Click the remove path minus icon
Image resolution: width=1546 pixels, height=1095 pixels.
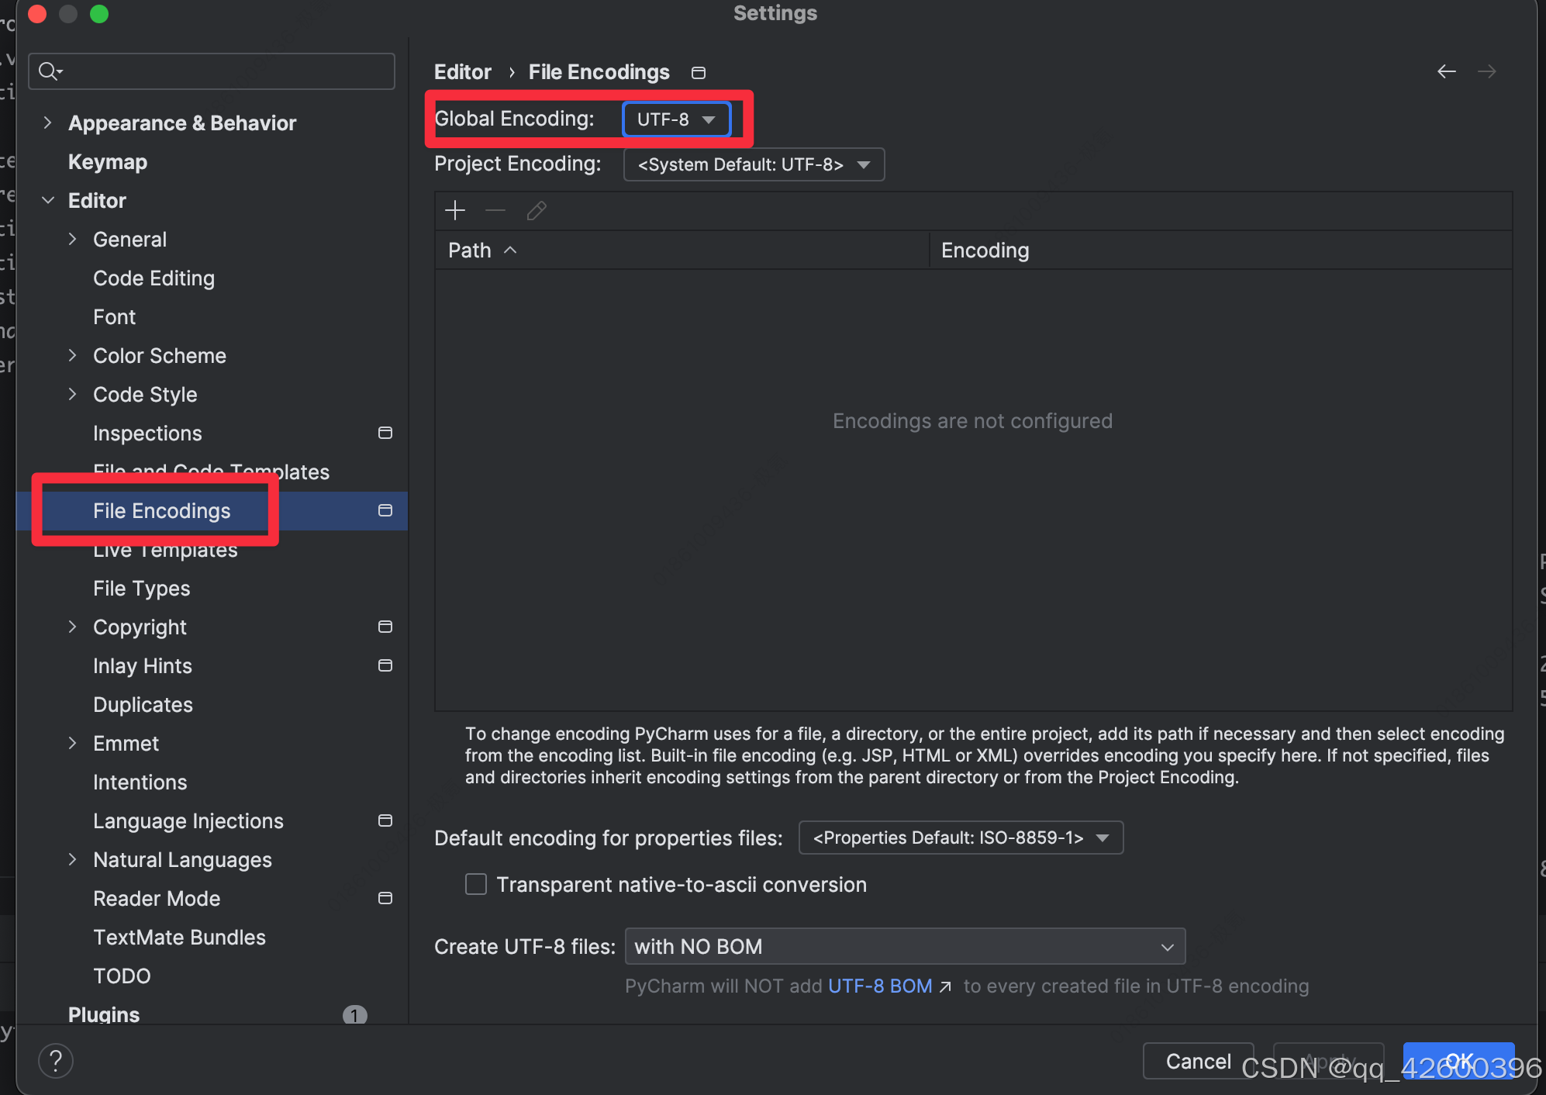click(495, 210)
